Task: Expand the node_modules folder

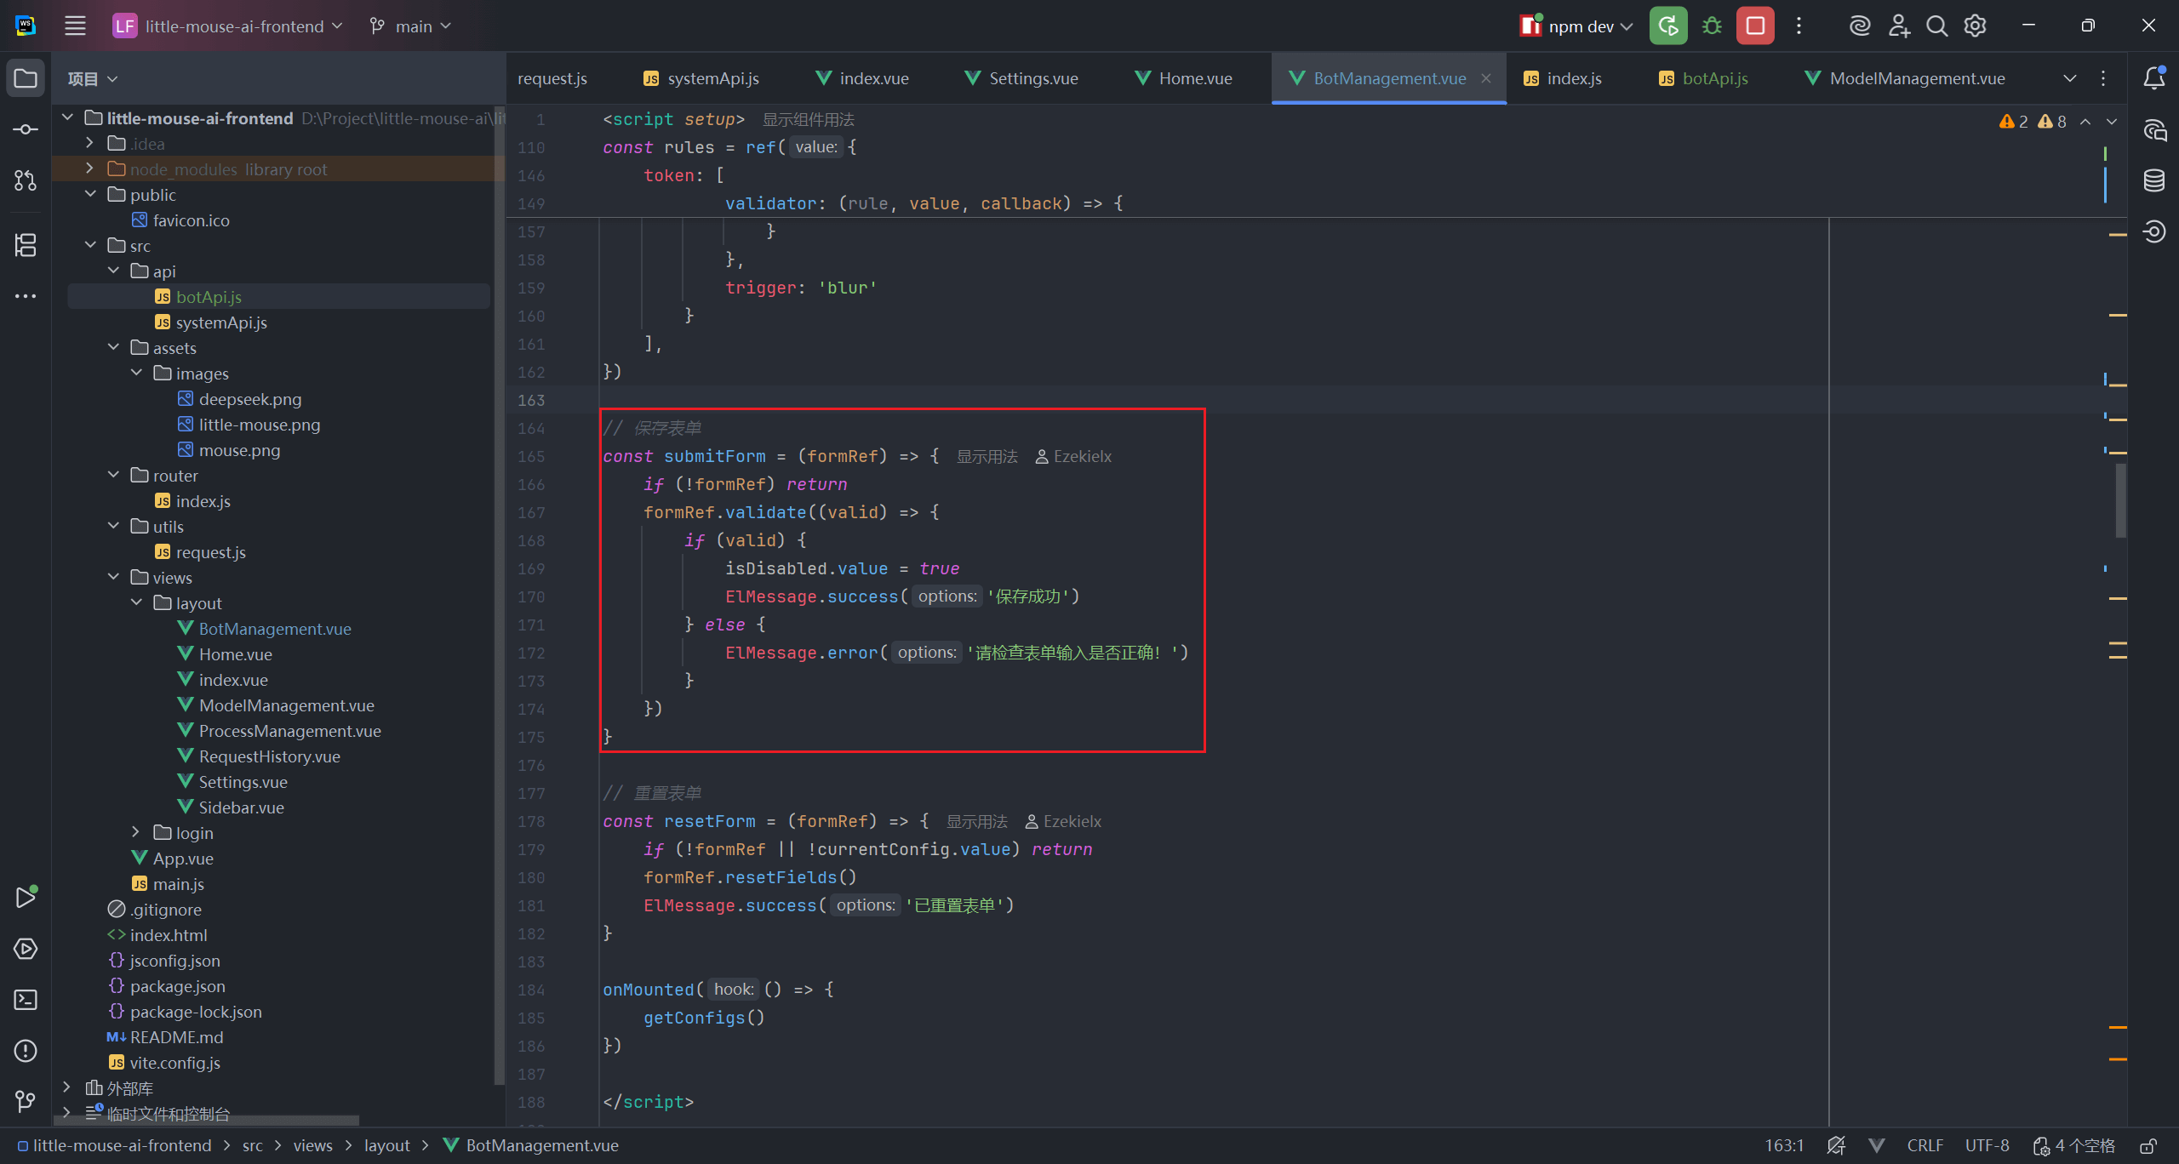Action: point(90,169)
